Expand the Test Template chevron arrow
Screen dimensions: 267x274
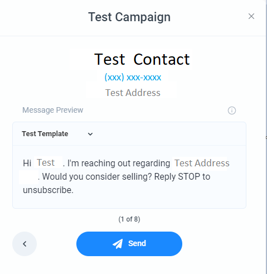(x=90, y=134)
